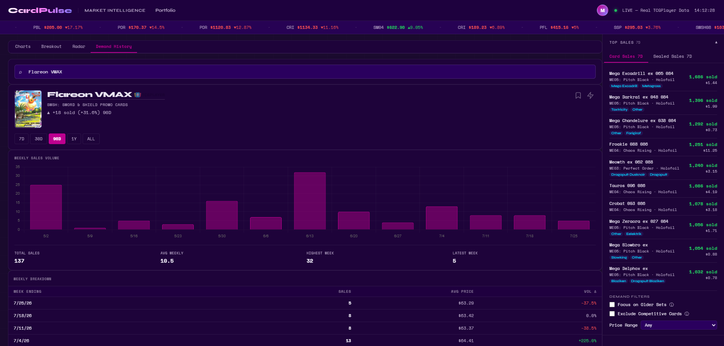The image size is (724, 346).
Task: Select the 1Y time range
Action: point(74,139)
